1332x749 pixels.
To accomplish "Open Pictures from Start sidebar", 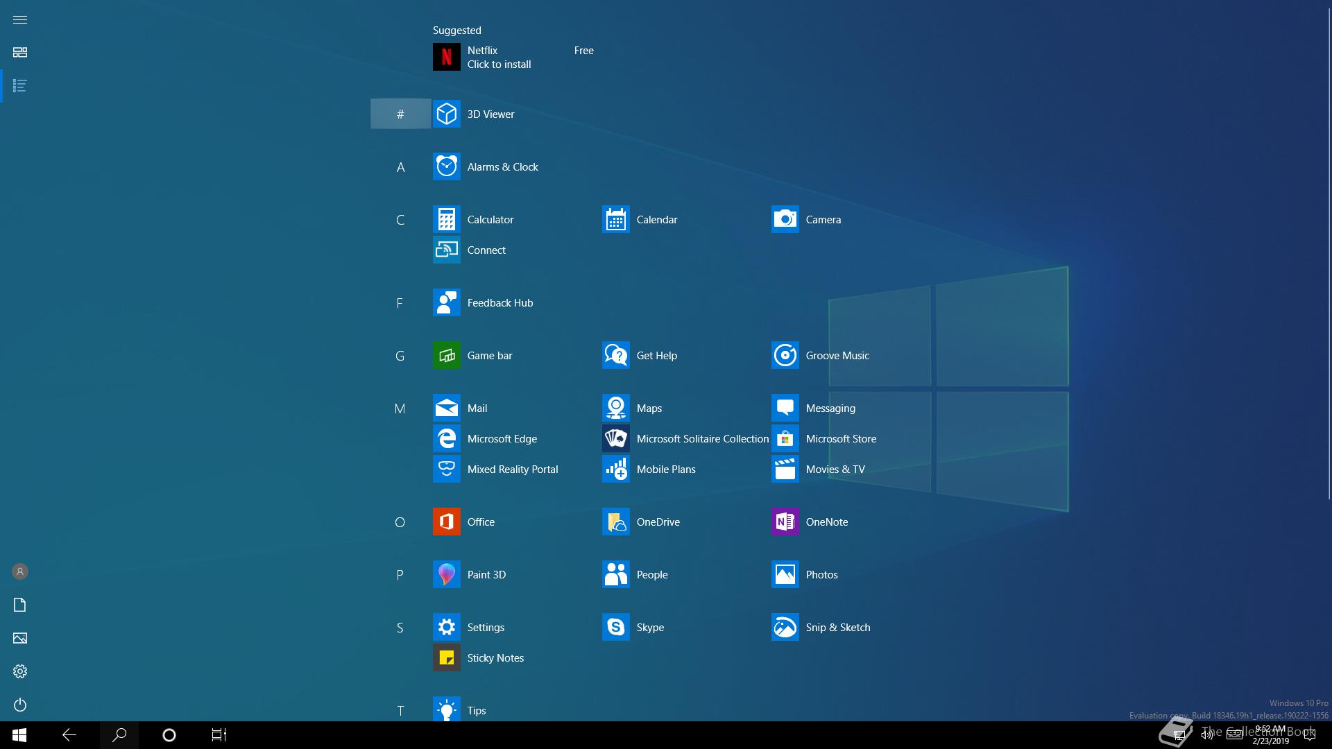I will pyautogui.click(x=20, y=638).
